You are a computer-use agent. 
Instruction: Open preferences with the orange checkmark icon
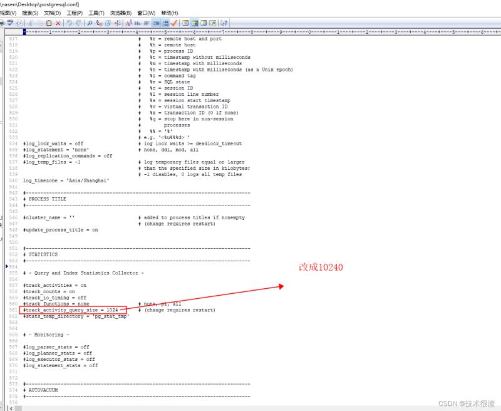pyautogui.click(x=175, y=23)
